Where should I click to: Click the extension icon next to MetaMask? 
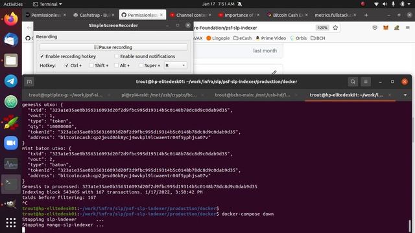396,28
